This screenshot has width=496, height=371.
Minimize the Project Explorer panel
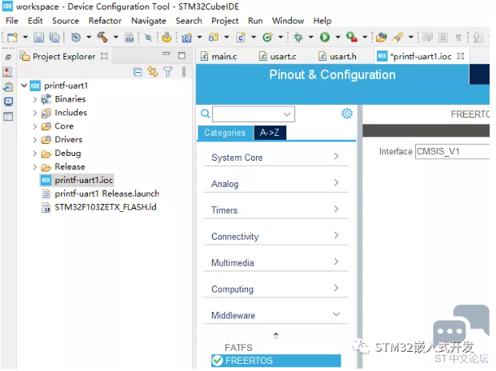point(166,54)
